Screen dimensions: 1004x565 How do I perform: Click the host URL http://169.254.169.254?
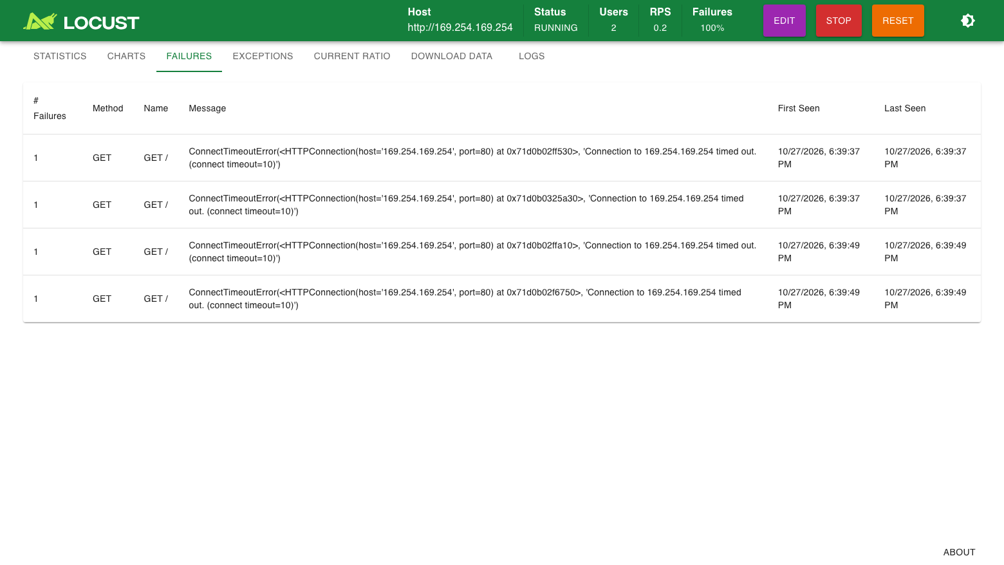[x=460, y=28]
